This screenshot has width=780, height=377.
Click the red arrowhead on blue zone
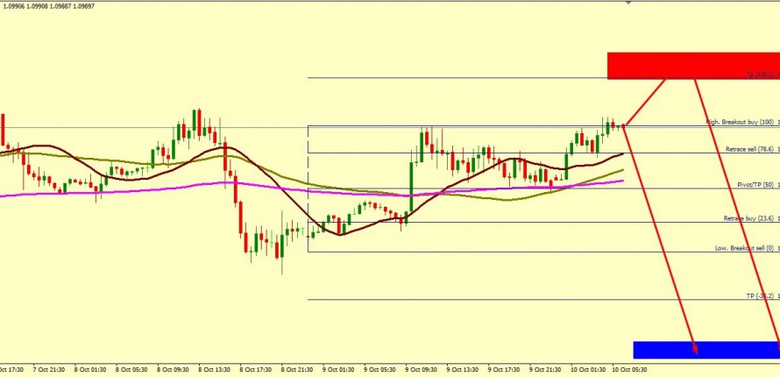point(696,350)
